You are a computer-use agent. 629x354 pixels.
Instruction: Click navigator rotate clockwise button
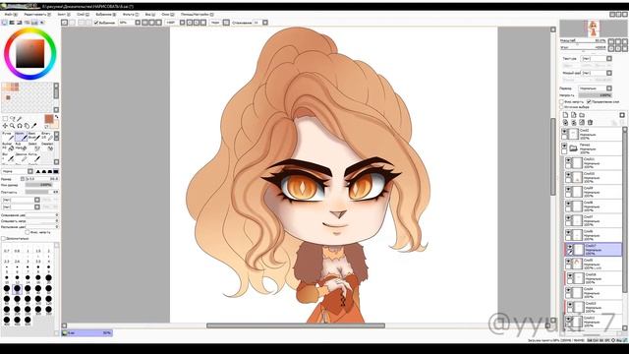[x=618, y=48]
